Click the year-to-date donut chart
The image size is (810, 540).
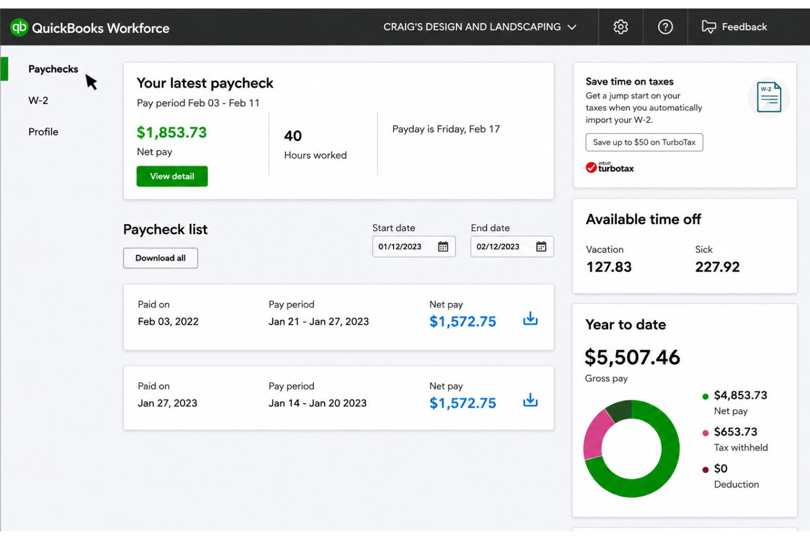pos(631,449)
